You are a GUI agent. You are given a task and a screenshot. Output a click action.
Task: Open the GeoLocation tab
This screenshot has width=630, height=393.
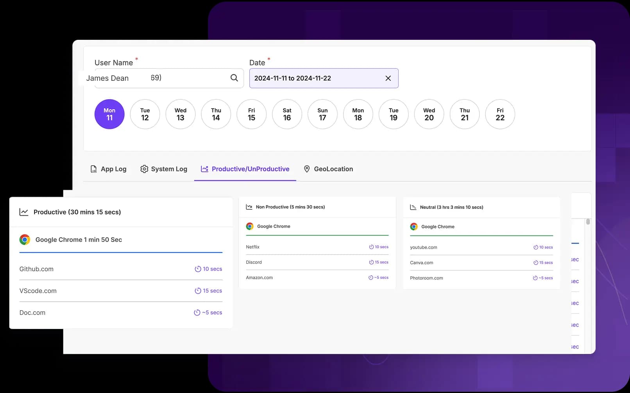coord(328,169)
